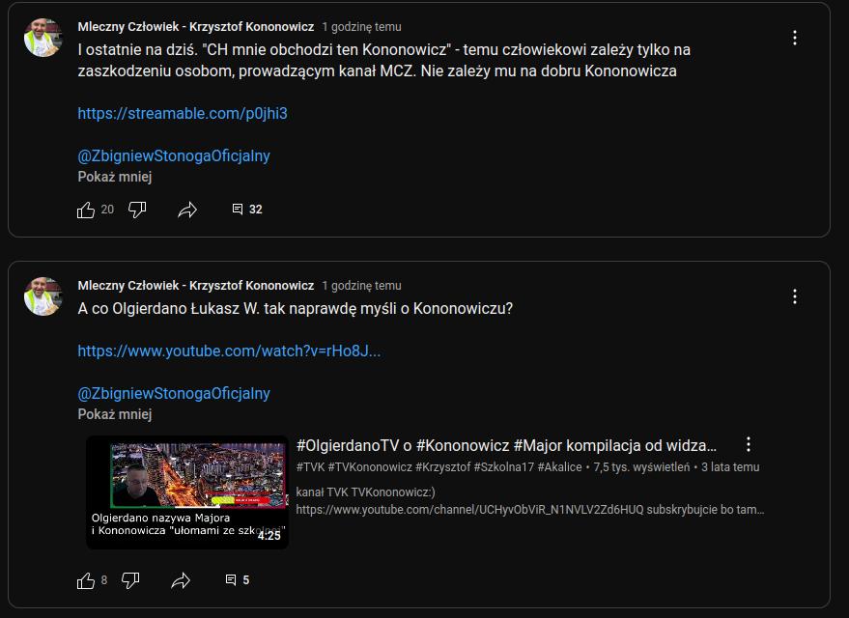Click @ZbigniewStonogaOficjalny mention in second post
This screenshot has width=849, height=618.
(174, 394)
